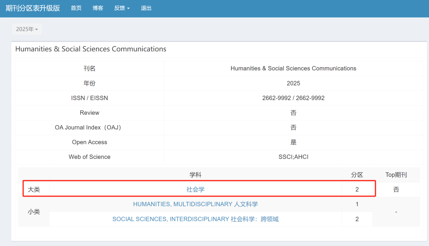Viewport: 429px width, 246px height.
Task: Click 分区 value 2 for SOCIAL SCIENCES, INTERDISCIPLINARY
Action: click(x=357, y=219)
